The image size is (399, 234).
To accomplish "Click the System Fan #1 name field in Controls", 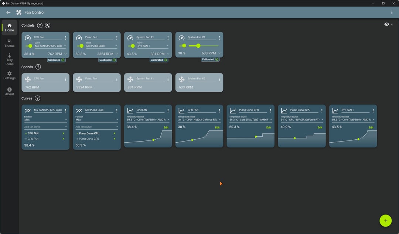I will (150, 37).
